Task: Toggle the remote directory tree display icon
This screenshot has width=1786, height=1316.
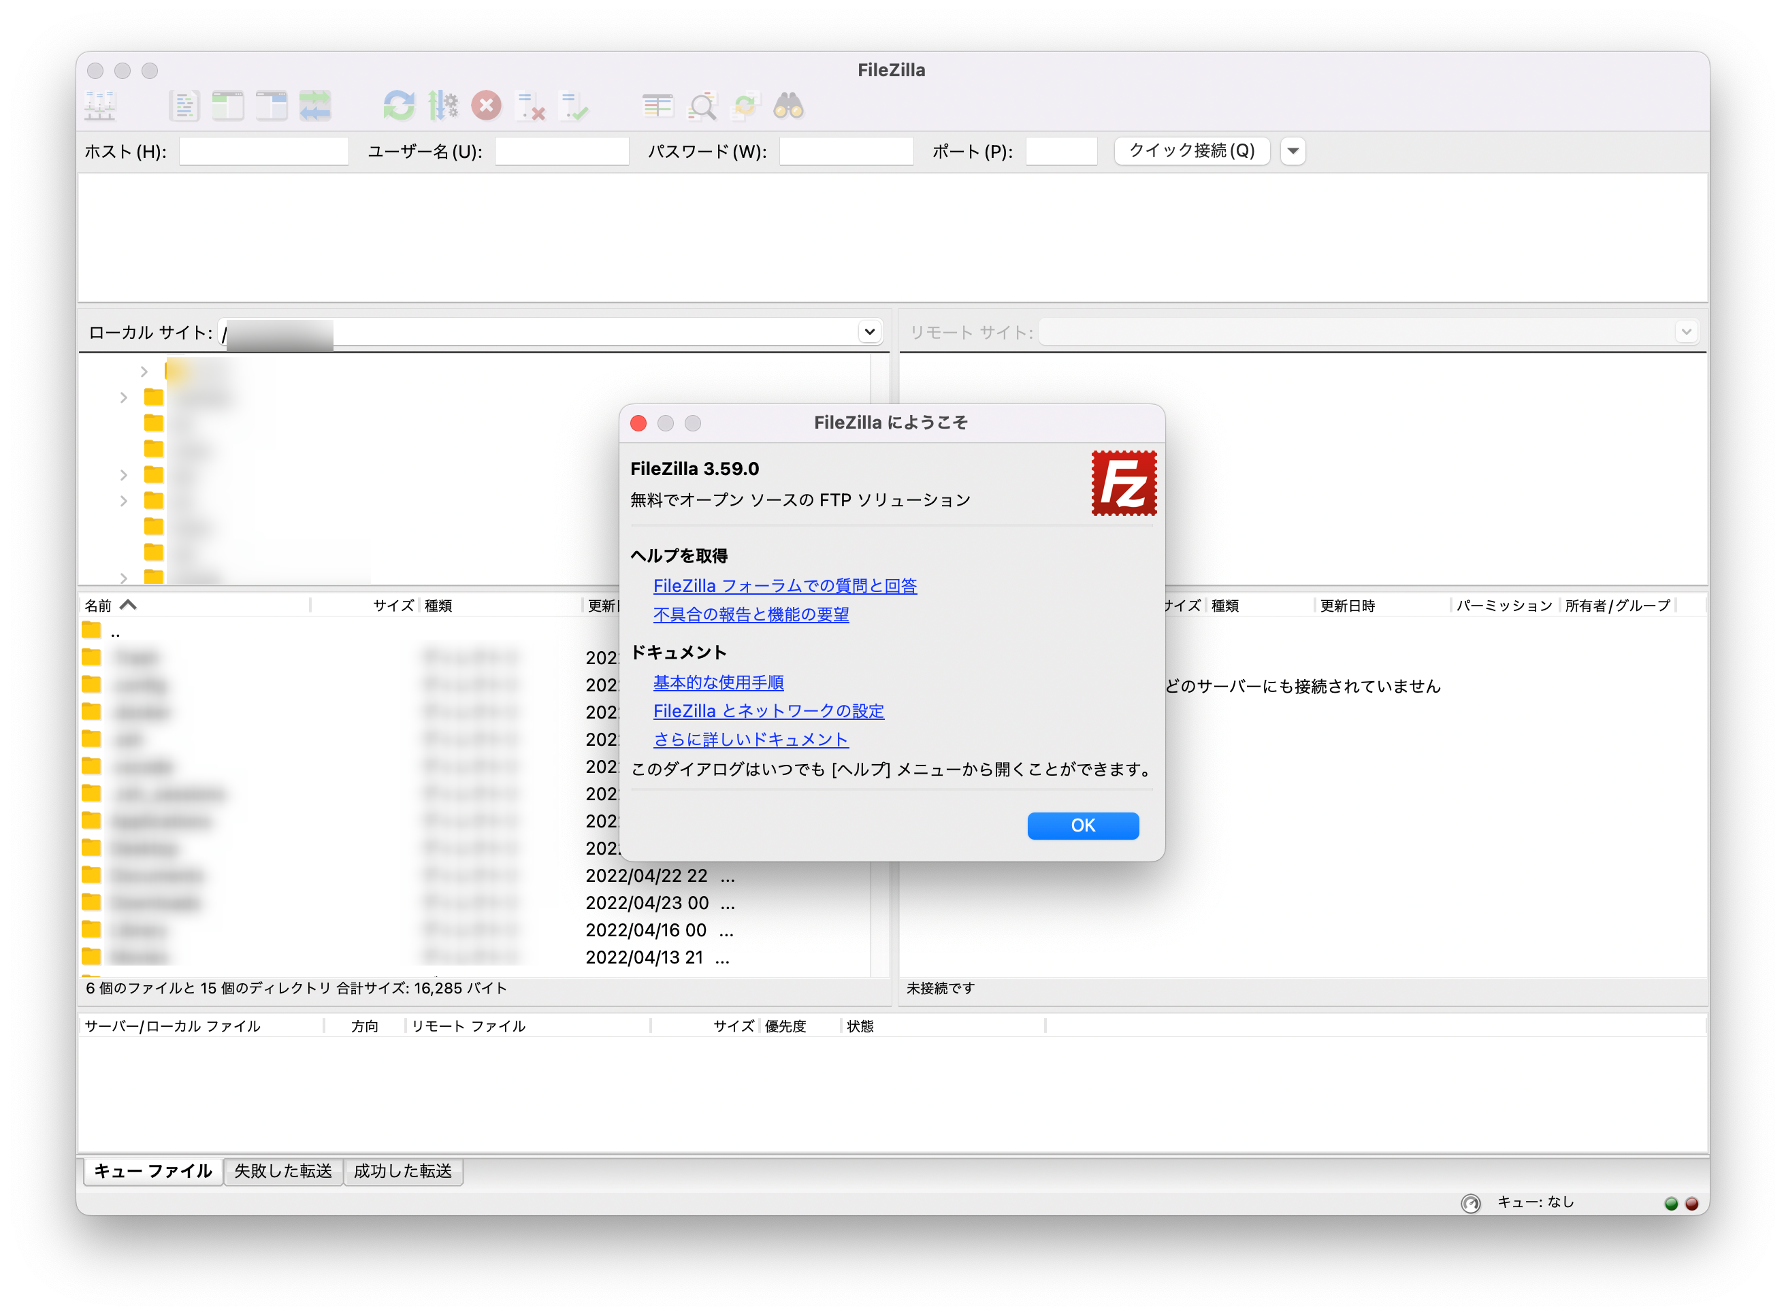Action: point(272,106)
